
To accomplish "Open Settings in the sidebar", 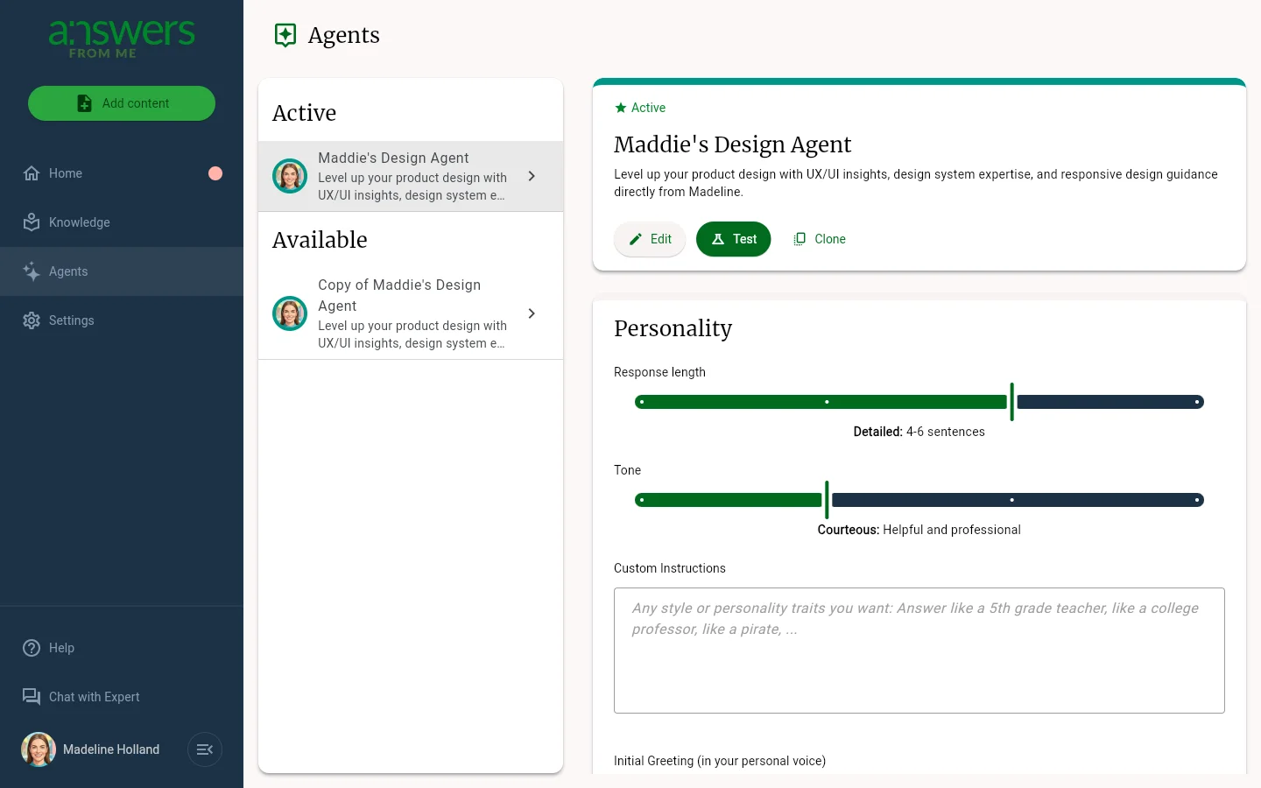I will tap(122, 320).
